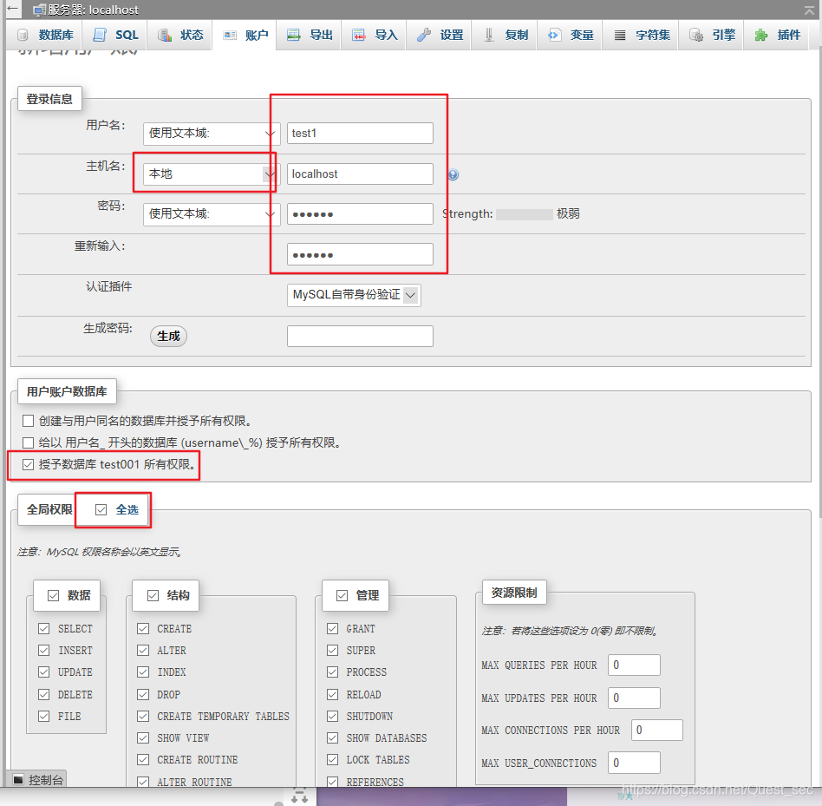Image resolution: width=822 pixels, height=806 pixels.
Task: Click the MAX QUERIES PER HOUR field
Action: click(634, 665)
